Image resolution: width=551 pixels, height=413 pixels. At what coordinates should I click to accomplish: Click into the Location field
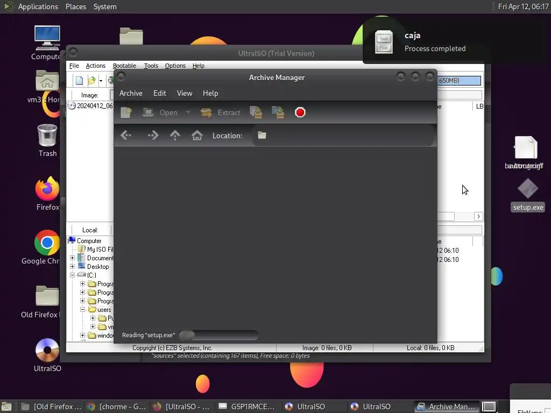click(343, 135)
